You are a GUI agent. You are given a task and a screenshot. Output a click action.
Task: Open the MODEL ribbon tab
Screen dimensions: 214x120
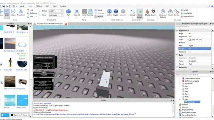point(30,6)
